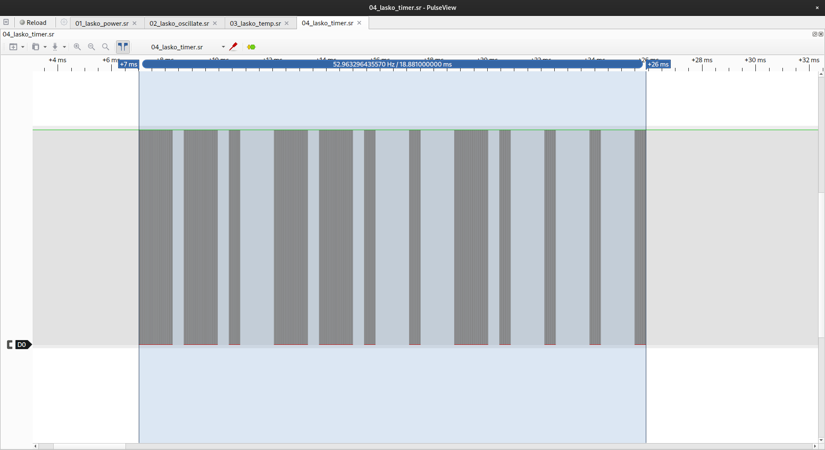Viewport: 825px width, 450px height.
Task: Expand the save dropdown arrow
Action: click(x=64, y=47)
